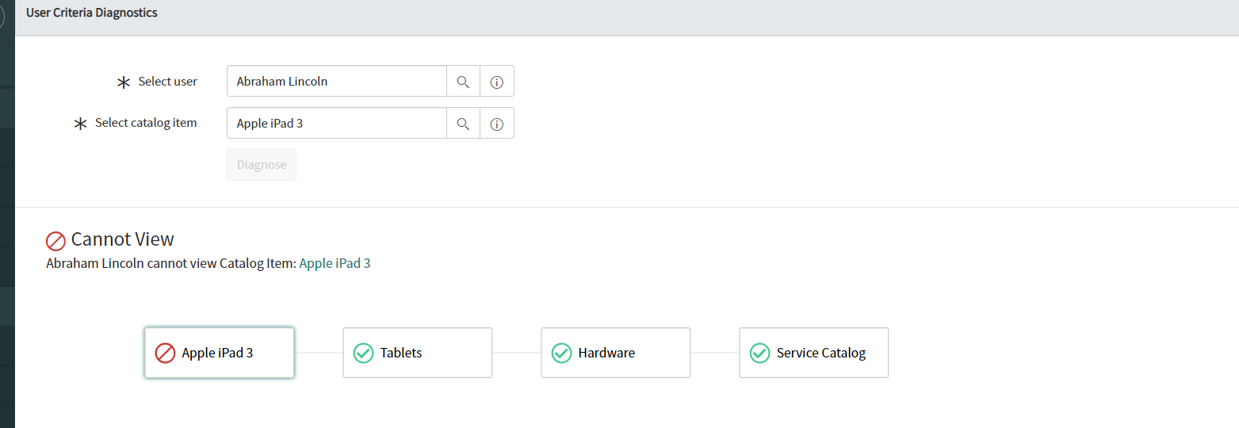
Task: Open the Apple iPad 3 link
Action: (335, 263)
